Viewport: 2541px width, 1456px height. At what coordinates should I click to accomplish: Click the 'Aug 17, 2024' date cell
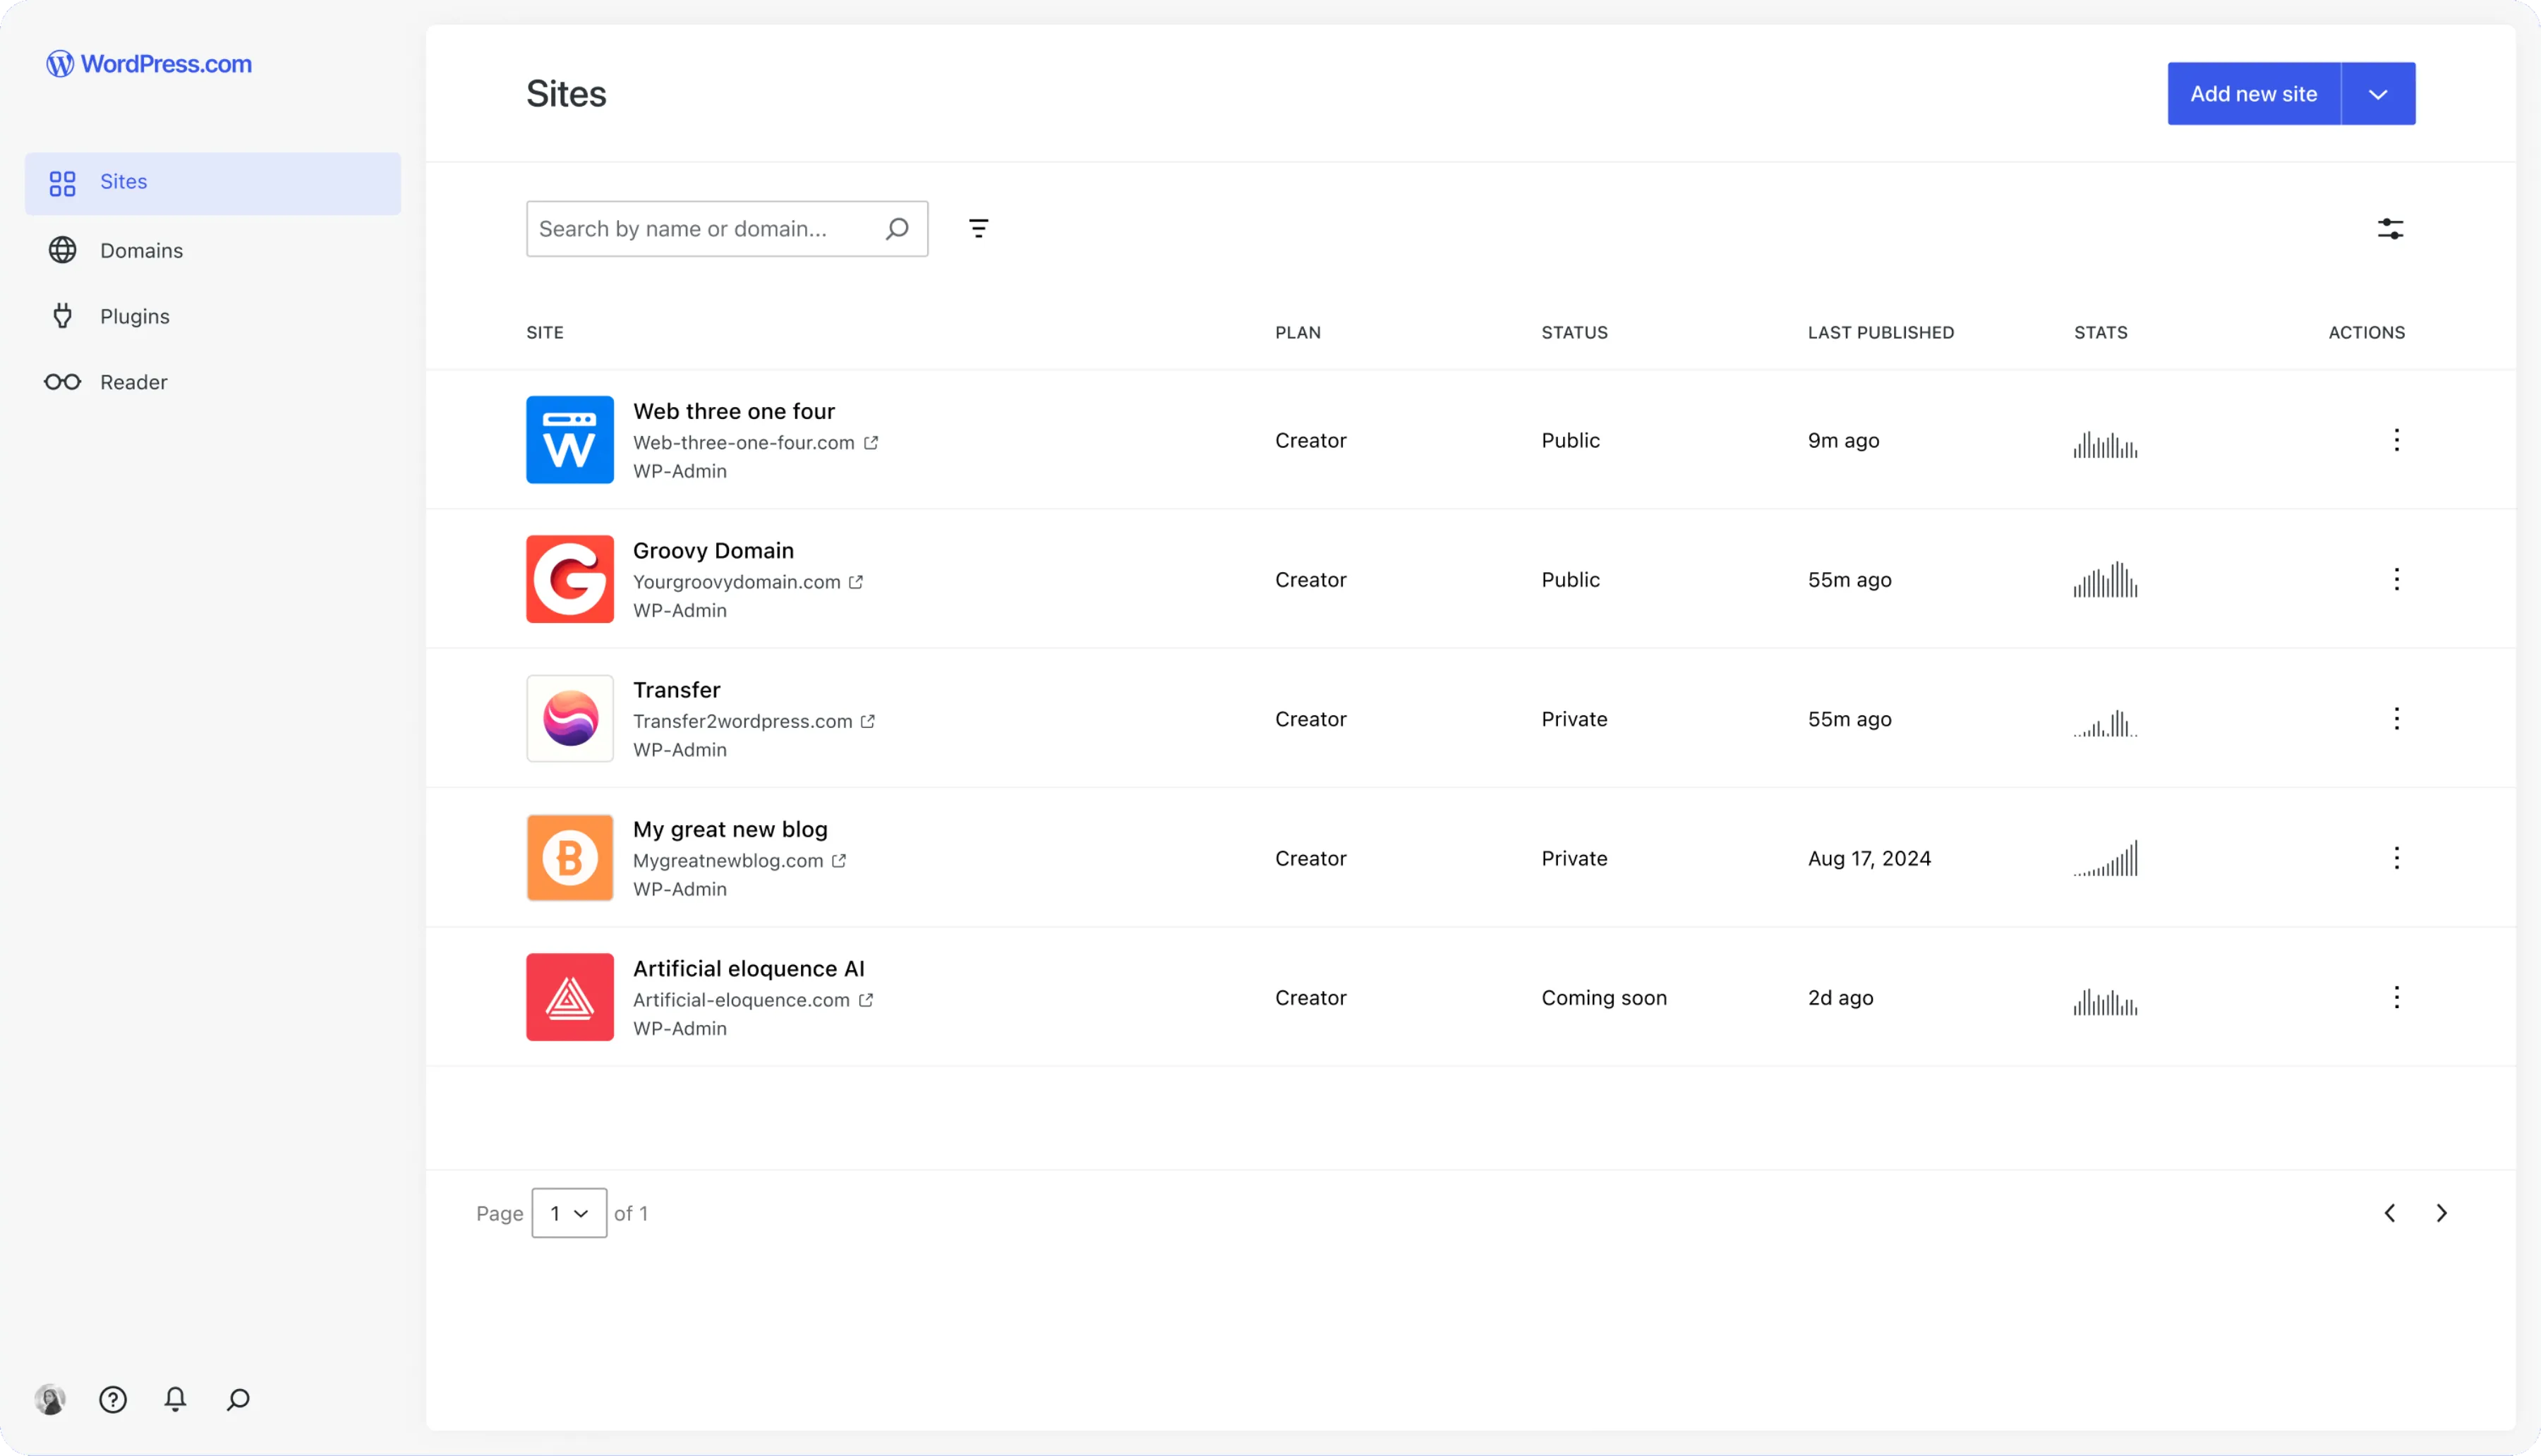(1869, 858)
